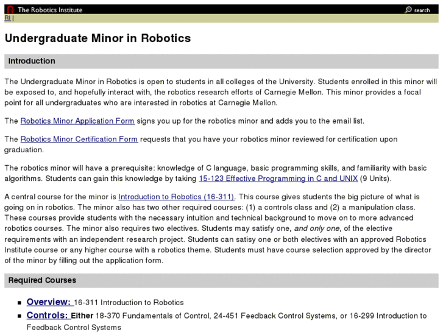Click the search magnifier icon
Screen dimensions: 443x332
click(x=408, y=10)
